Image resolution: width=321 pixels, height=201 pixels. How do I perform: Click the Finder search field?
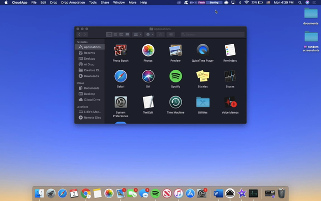click(213, 35)
